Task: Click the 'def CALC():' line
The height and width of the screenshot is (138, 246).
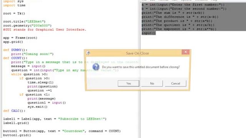Action: [x=14, y=111]
